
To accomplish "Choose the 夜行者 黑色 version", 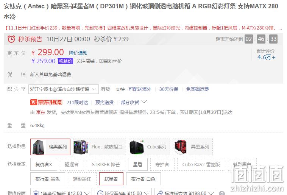I will point(48,179).
